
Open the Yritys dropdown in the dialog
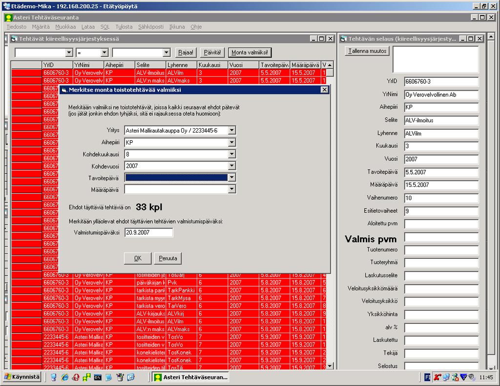(x=232, y=130)
